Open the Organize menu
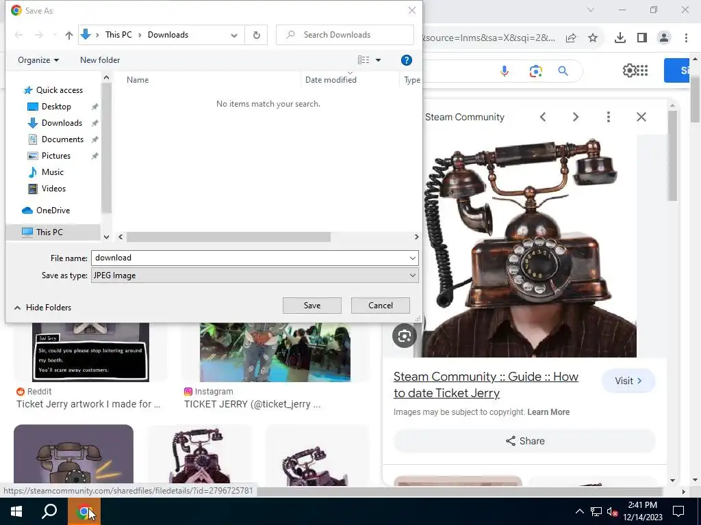The width and height of the screenshot is (701, 525). [x=38, y=60]
